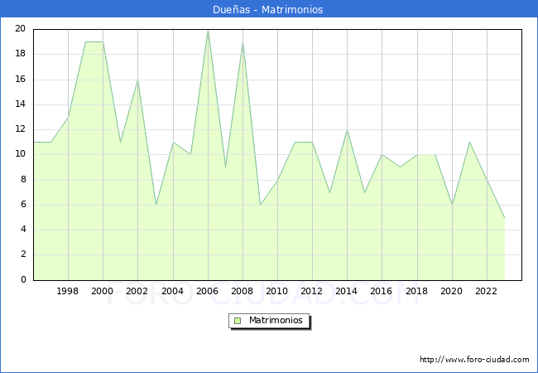Click the 2020 x-axis year label

click(451, 291)
